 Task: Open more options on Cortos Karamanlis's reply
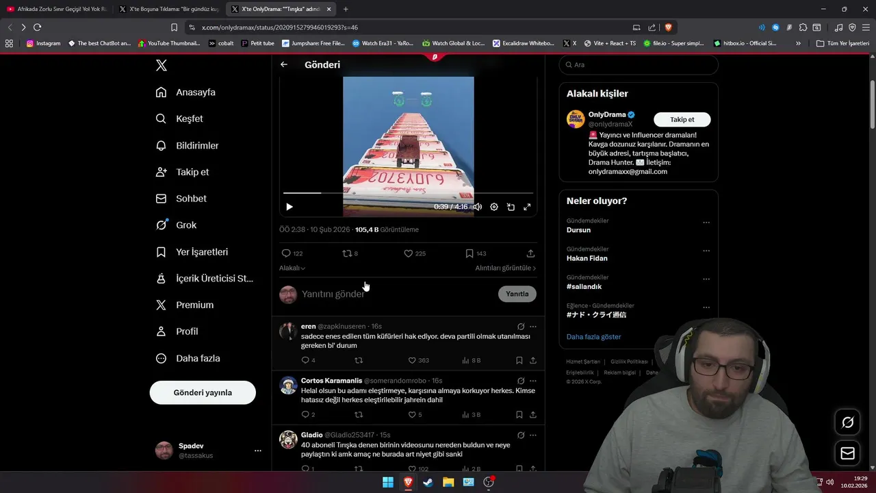(533, 381)
